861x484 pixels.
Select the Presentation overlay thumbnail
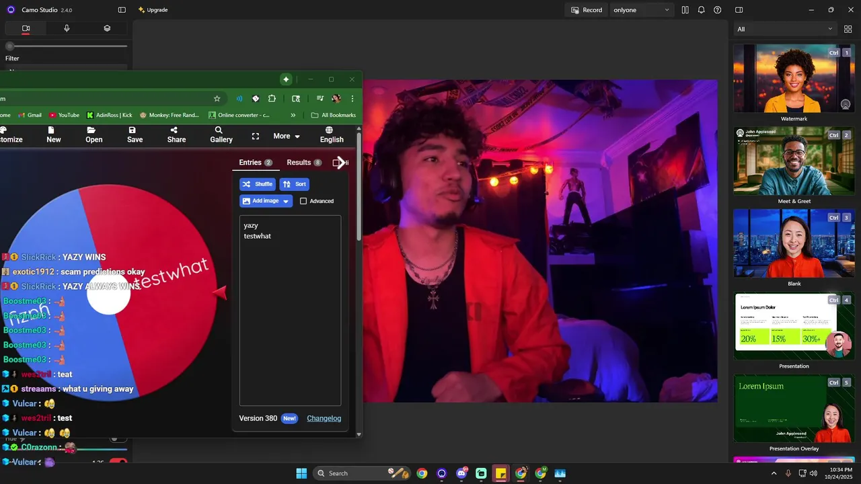794,326
